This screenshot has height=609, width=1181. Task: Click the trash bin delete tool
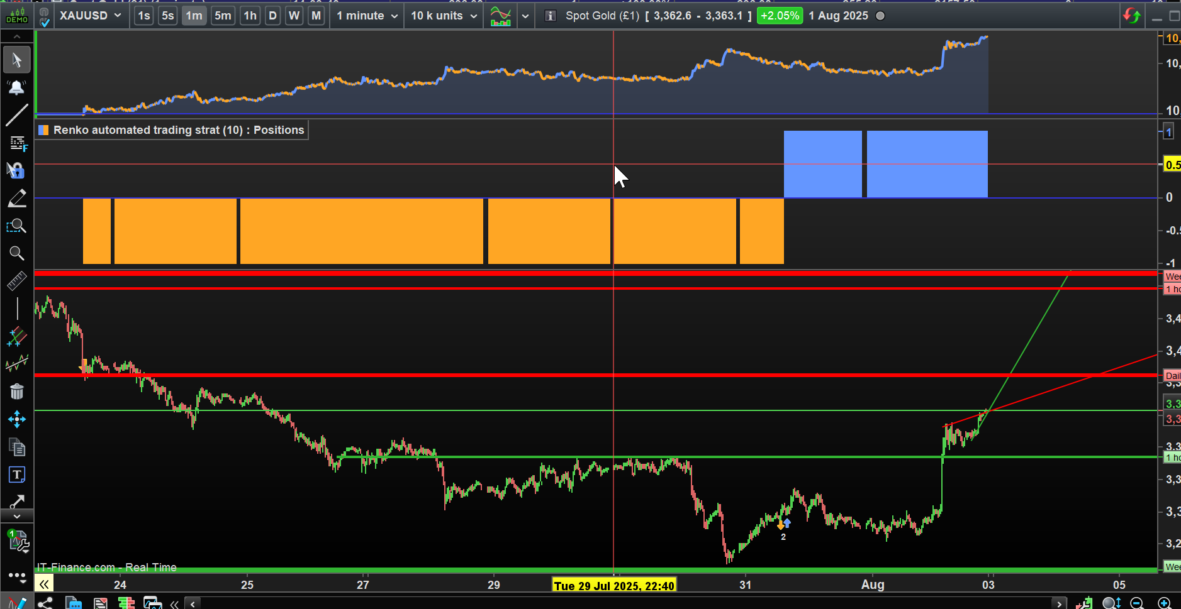pyautogui.click(x=17, y=392)
